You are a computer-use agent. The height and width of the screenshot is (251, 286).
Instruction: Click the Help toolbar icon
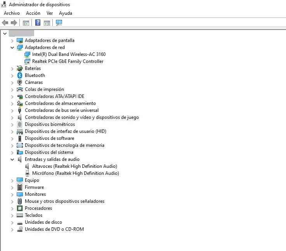pos(38,23)
